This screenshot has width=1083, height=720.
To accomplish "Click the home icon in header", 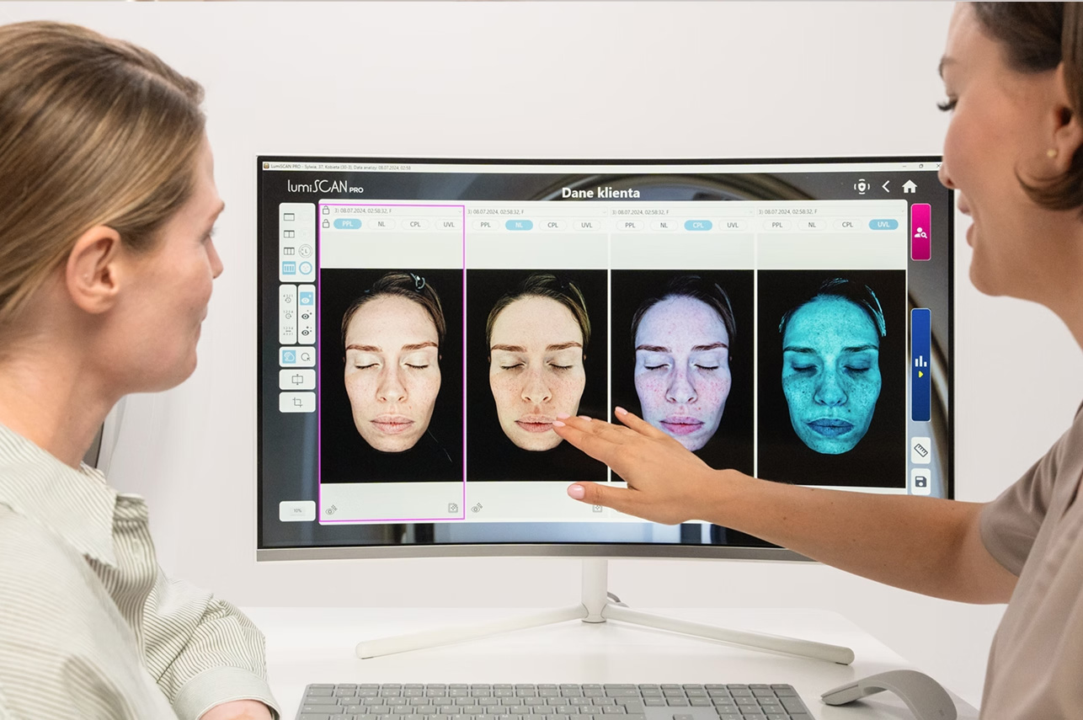I will (x=909, y=187).
